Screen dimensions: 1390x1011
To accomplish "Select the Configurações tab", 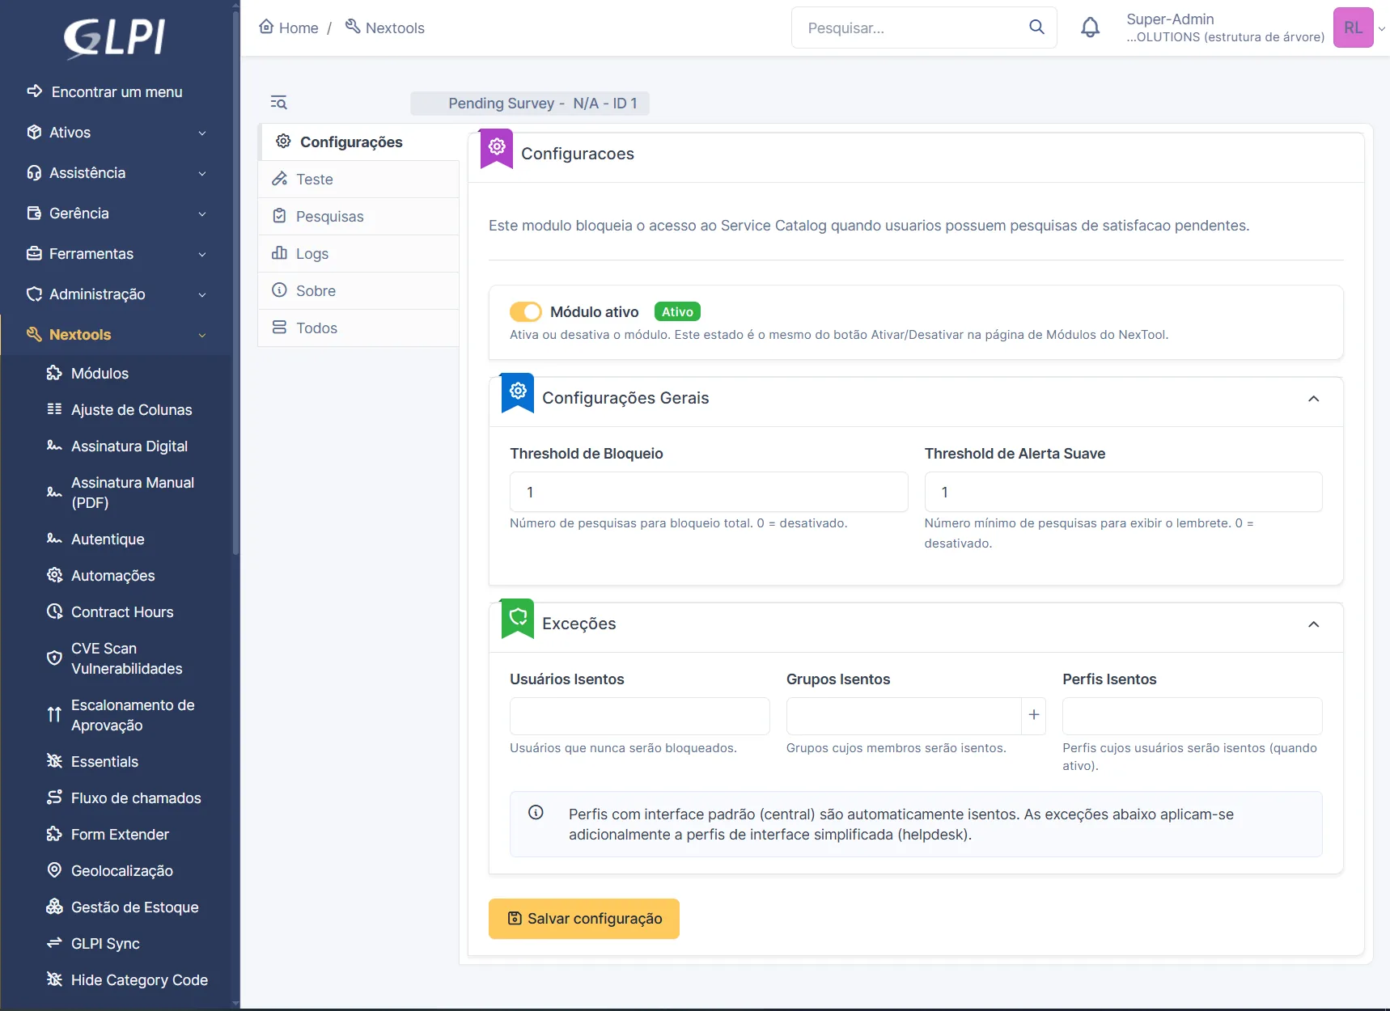I will point(359,142).
